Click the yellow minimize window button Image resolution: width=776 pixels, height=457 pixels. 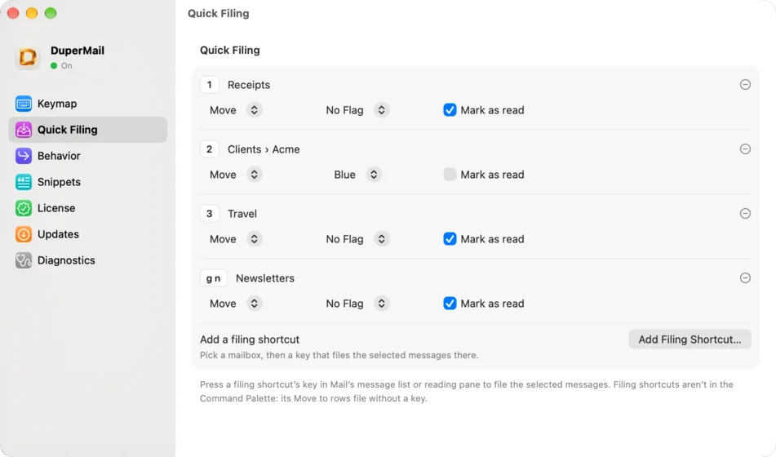[32, 13]
